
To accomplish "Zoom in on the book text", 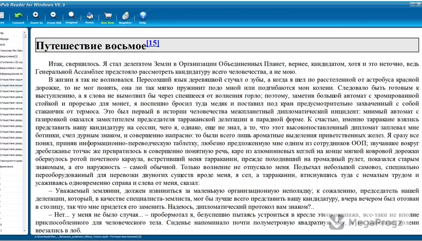I will (36, 18).
